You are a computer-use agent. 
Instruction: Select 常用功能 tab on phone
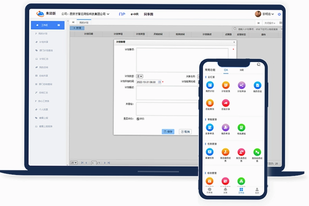coord(210,70)
